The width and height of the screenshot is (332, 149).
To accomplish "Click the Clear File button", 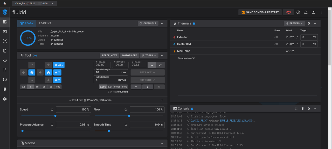I will click(x=148, y=23).
